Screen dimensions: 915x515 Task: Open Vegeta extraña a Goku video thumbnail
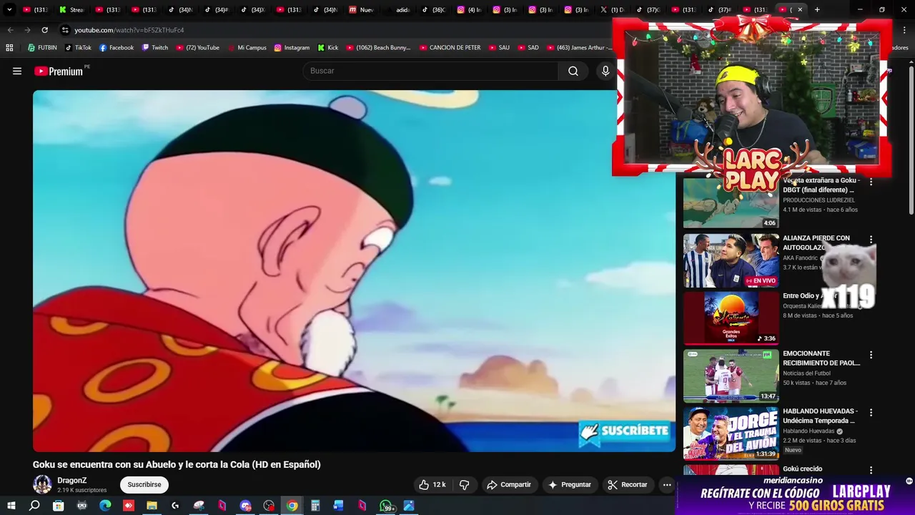tap(731, 202)
